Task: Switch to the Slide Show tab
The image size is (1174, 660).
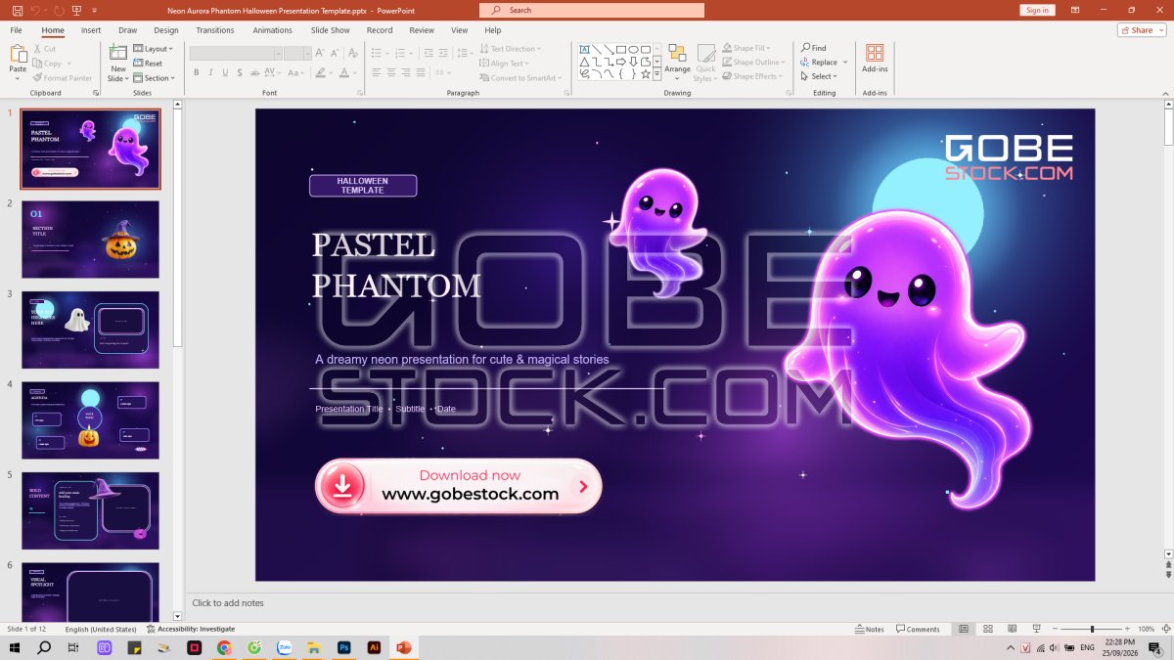Action: pyautogui.click(x=331, y=30)
